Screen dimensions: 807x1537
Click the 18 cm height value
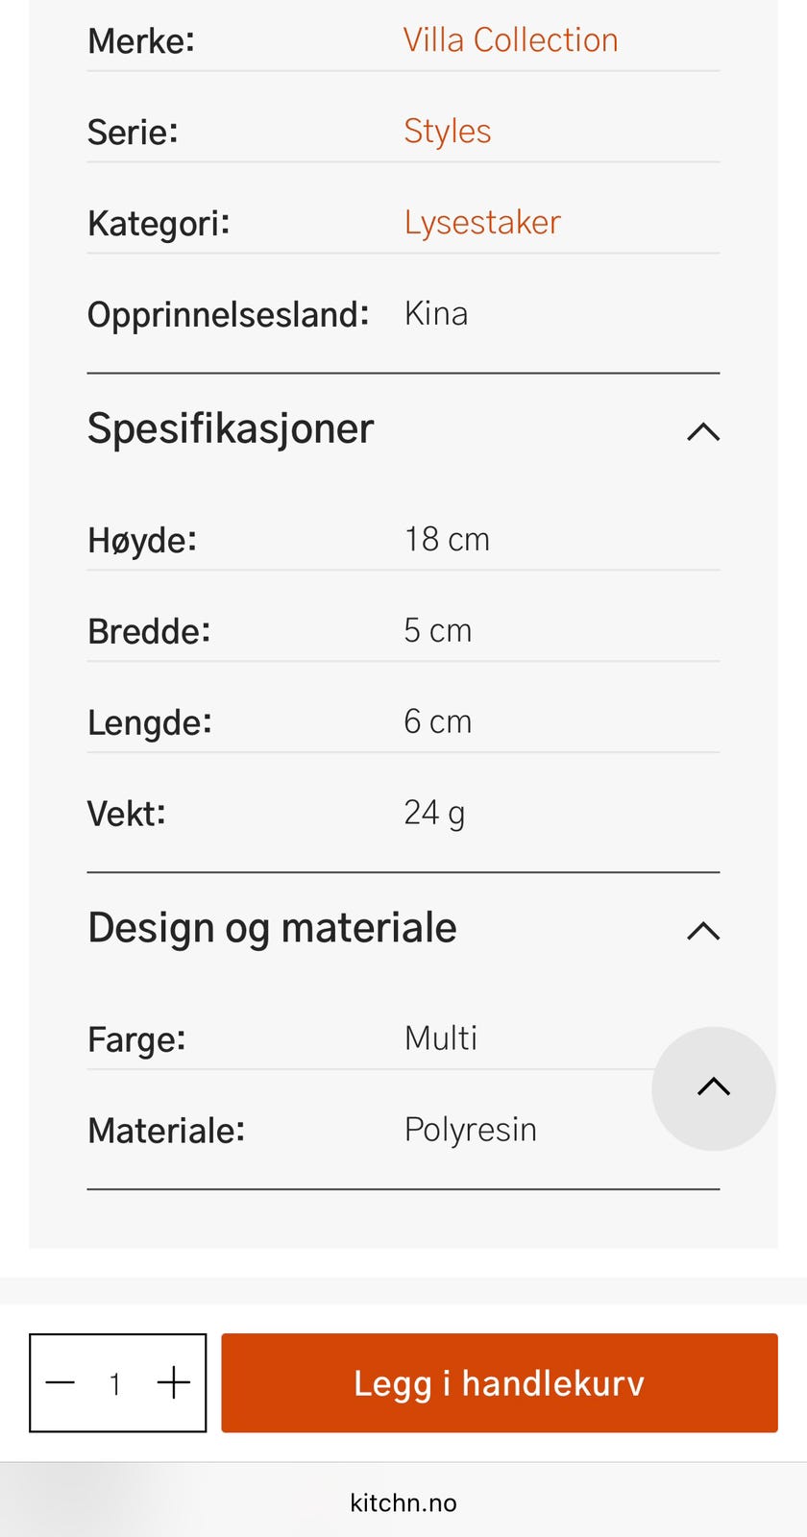click(x=447, y=539)
